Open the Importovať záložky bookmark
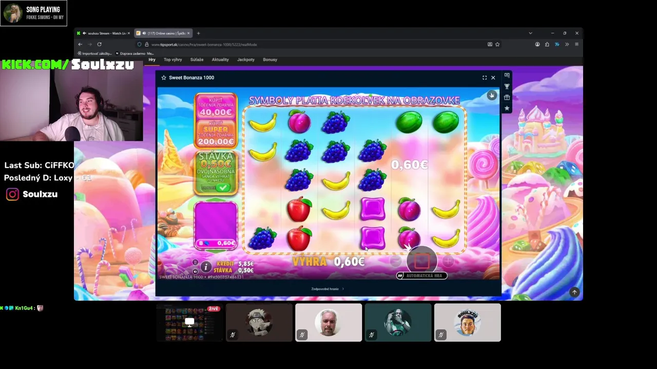This screenshot has width=657, height=369. 95,53
